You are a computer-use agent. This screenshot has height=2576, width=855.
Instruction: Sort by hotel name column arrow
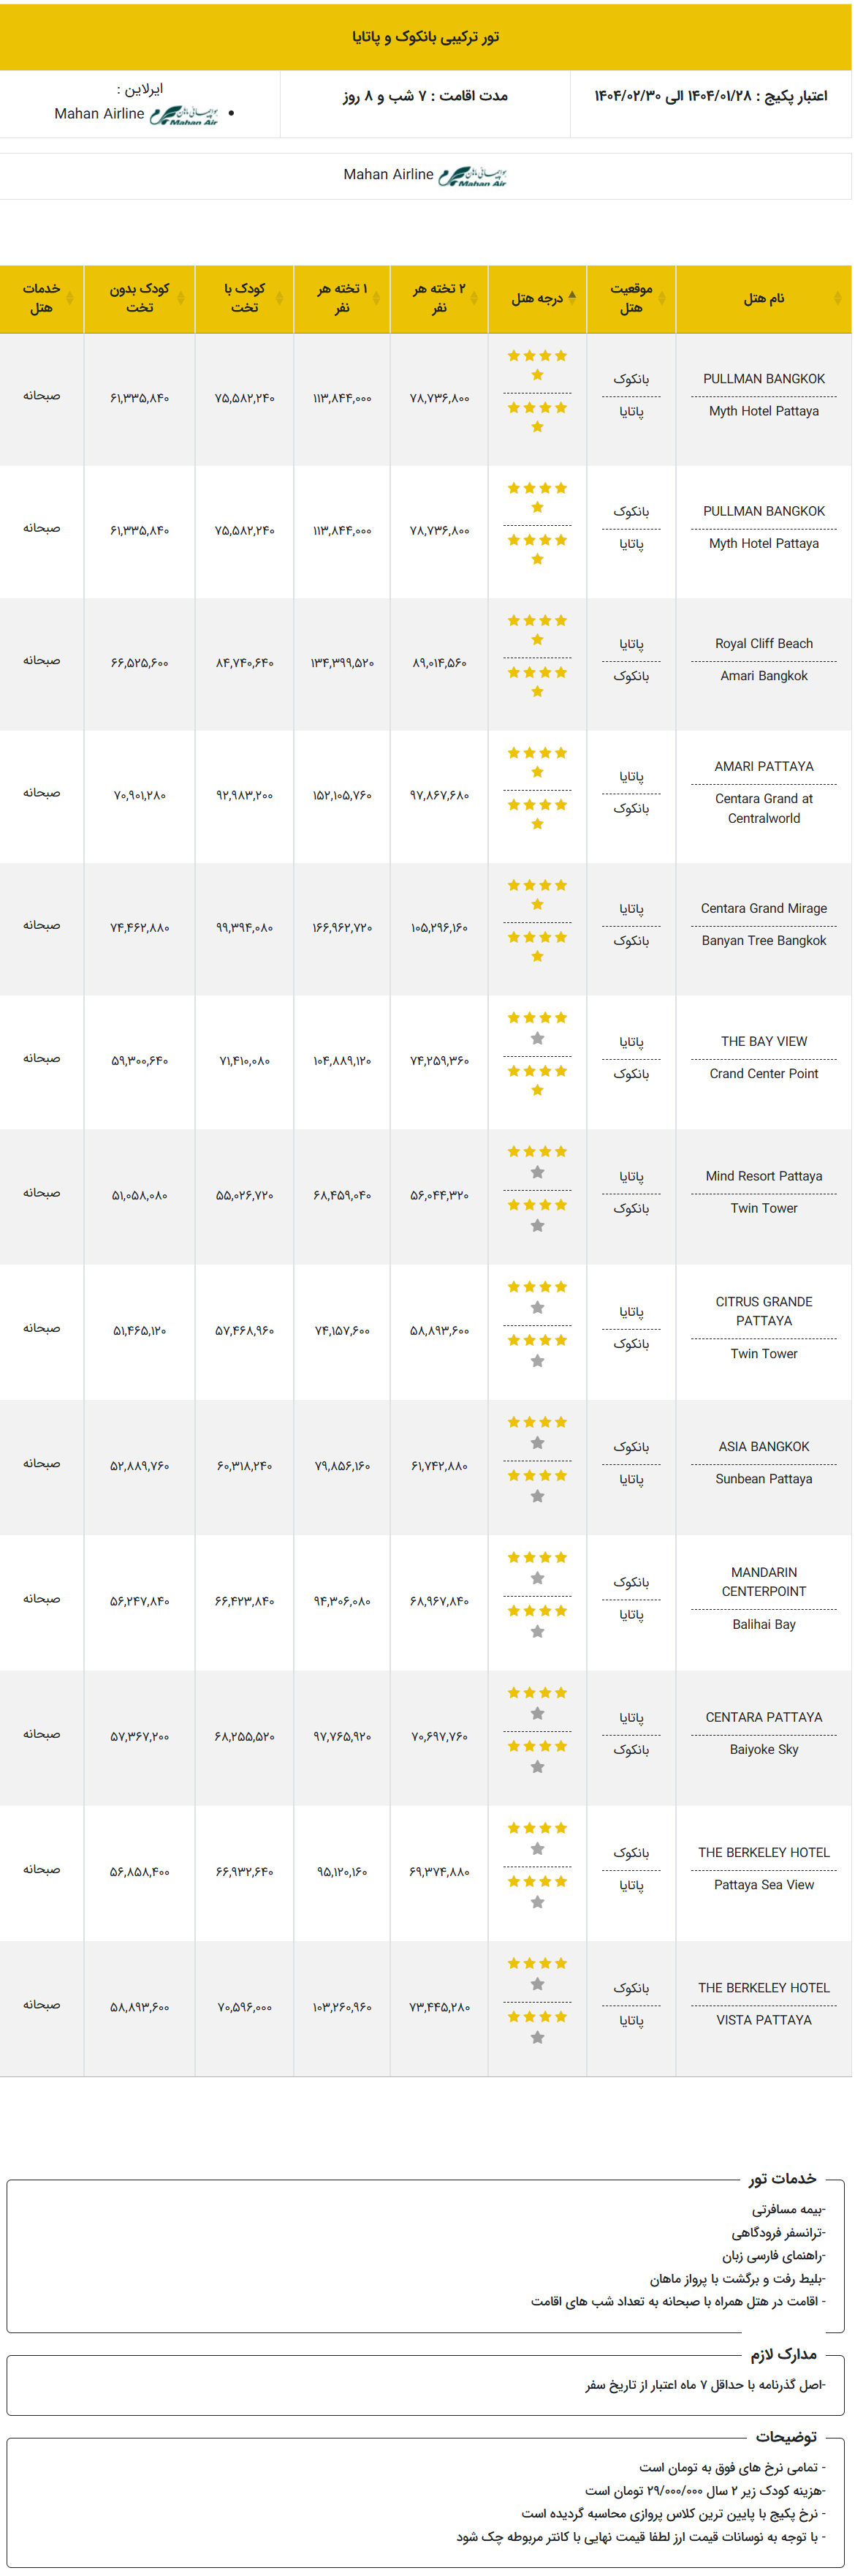pos(837,298)
